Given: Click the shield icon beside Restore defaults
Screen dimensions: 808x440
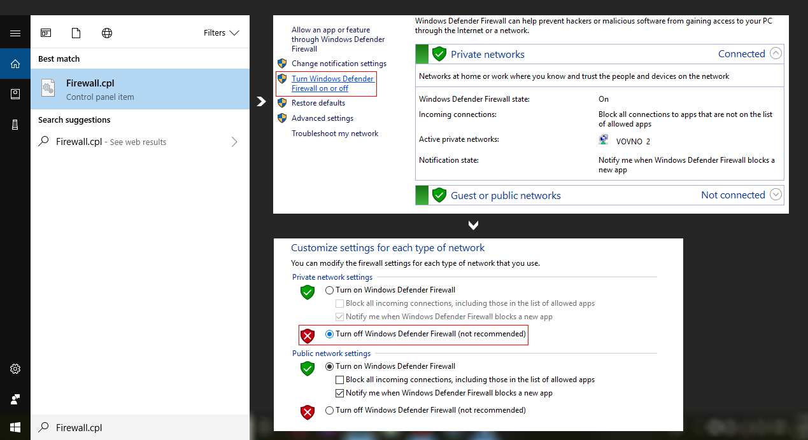Looking at the screenshot, I should pos(282,103).
